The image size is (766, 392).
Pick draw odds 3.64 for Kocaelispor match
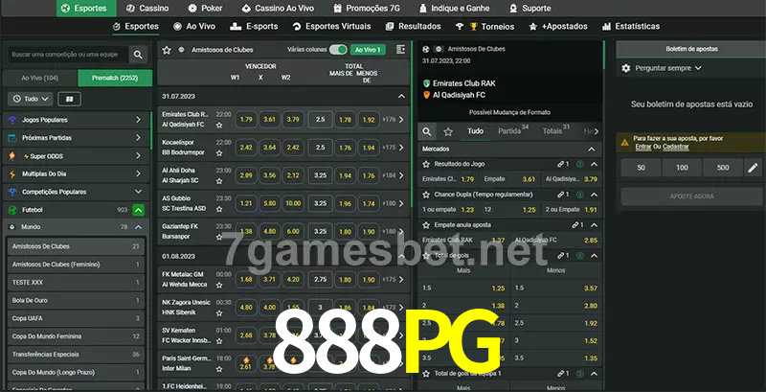tap(270, 148)
